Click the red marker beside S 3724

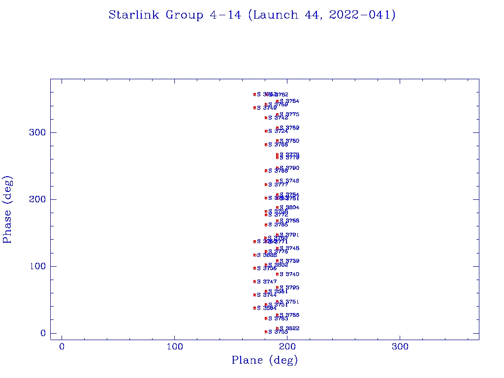pyautogui.click(x=266, y=131)
